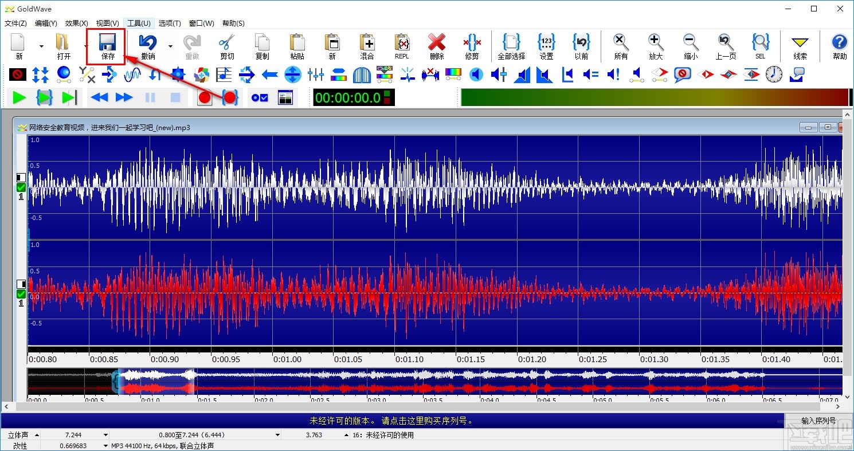Screen dimensions: 854x451
Task: Open the 7.244 length dropdown arrow
Action: [105, 436]
